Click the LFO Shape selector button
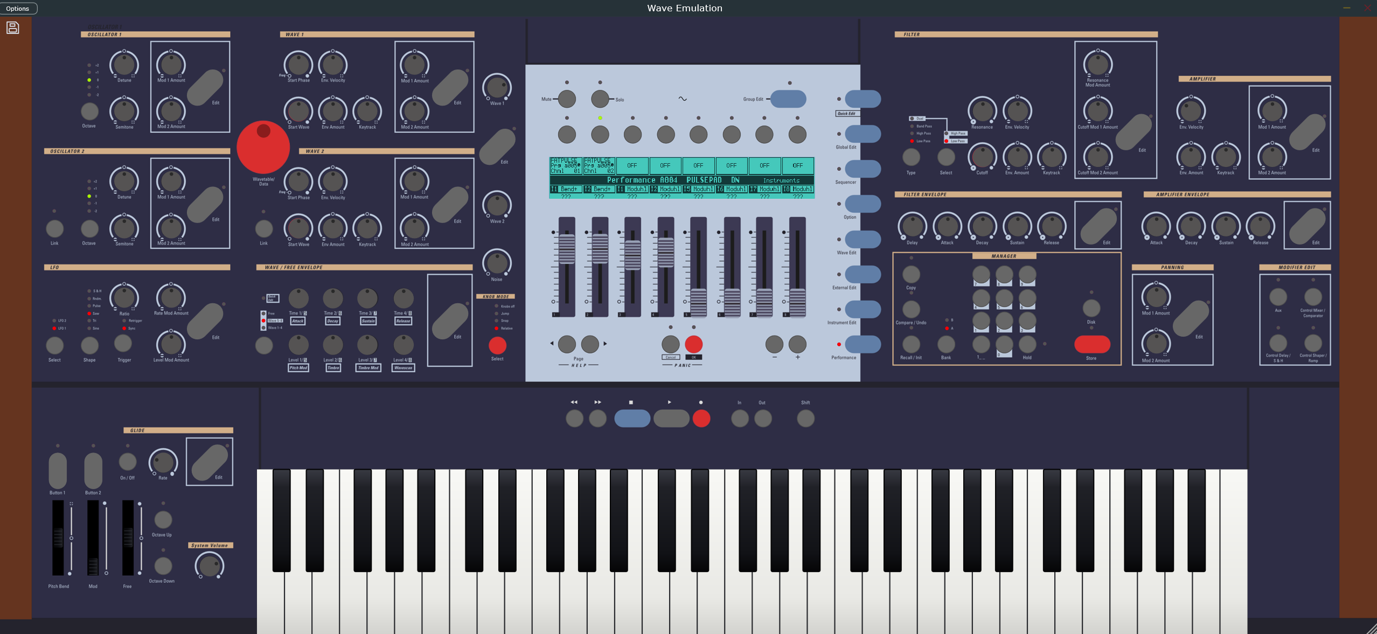 89,345
